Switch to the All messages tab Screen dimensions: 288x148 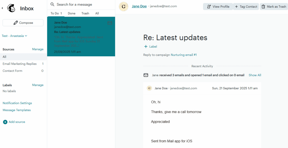(x=97, y=13)
